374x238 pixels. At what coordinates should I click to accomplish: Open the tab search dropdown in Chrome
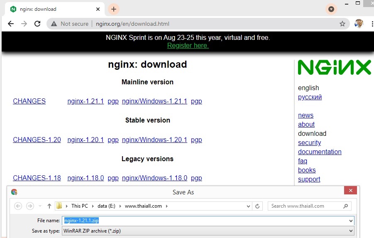click(x=331, y=9)
